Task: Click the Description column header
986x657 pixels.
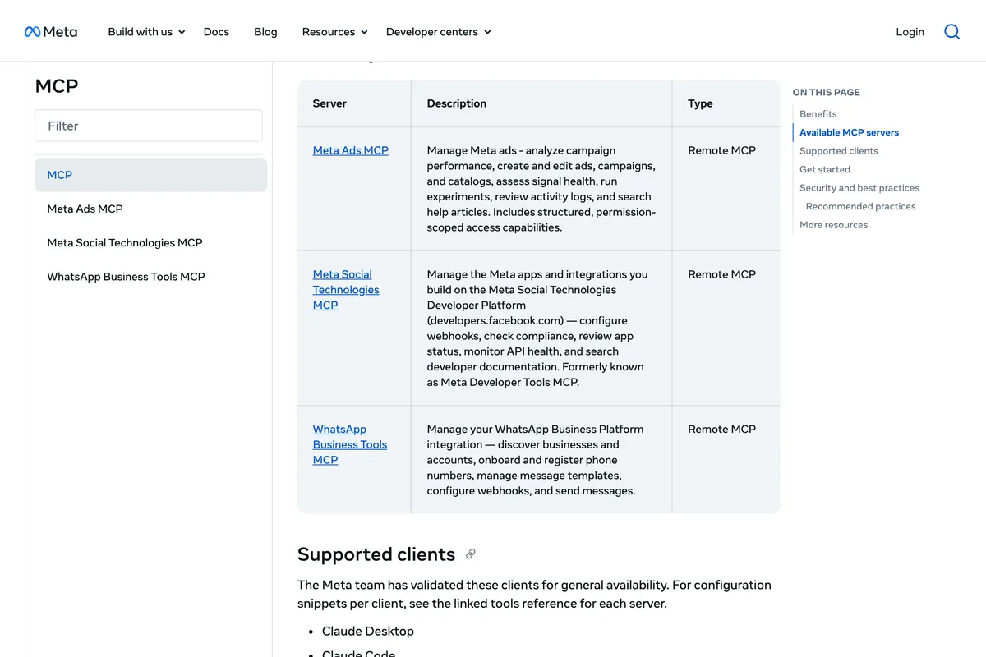Action: [457, 103]
